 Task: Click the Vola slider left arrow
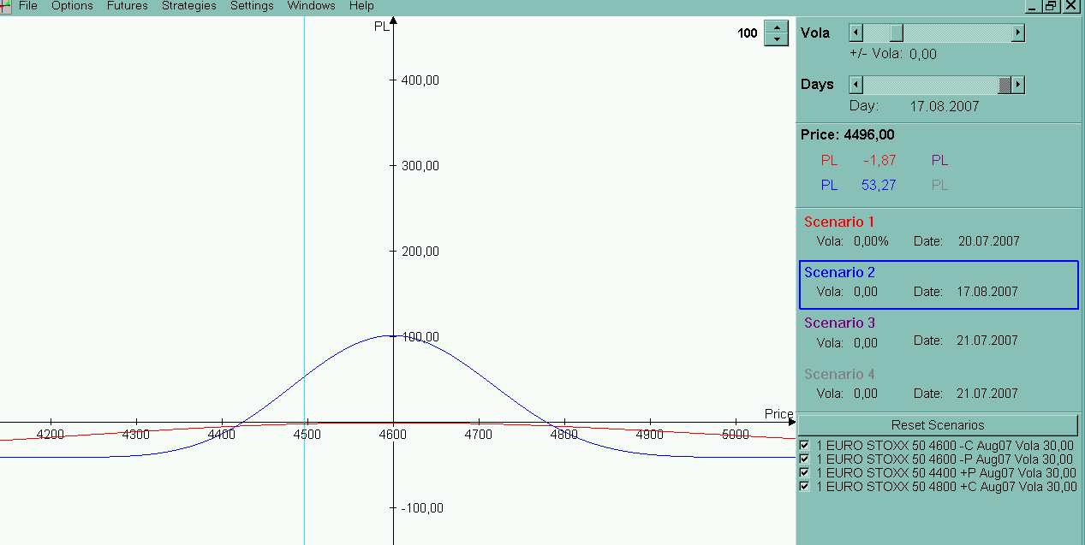click(x=855, y=33)
